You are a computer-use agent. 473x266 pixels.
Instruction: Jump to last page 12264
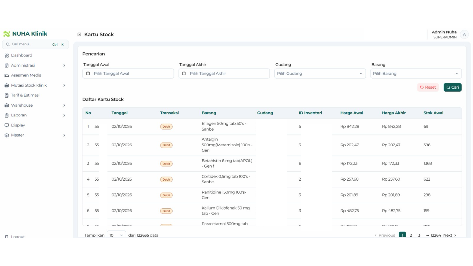[x=435, y=235]
